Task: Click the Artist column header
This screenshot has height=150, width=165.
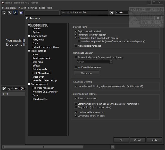Action: (x=13, y=94)
